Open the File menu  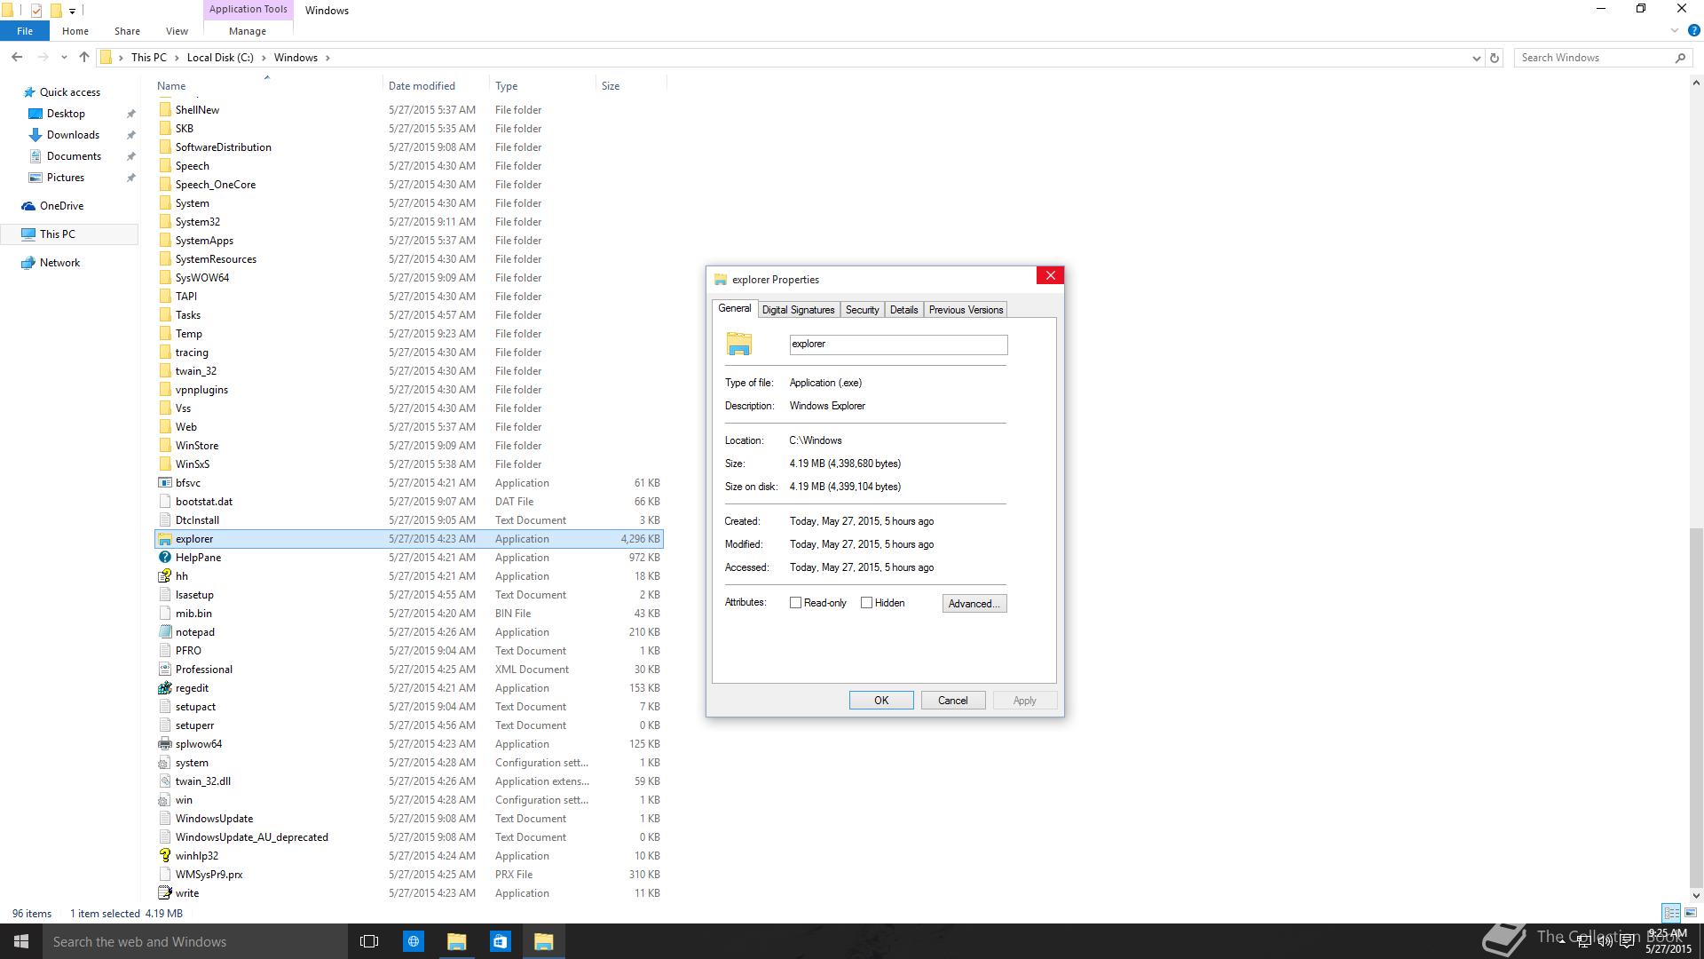25,30
